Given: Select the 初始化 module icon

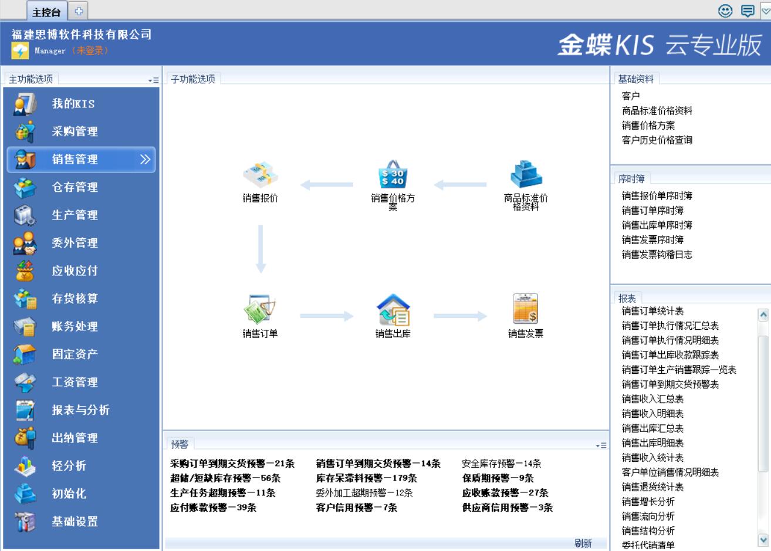Looking at the screenshot, I should (25, 493).
